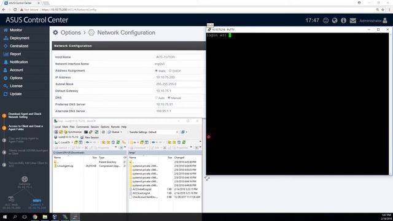Click the Options breadcrumb link
393x221 pixels.
pos(71,33)
